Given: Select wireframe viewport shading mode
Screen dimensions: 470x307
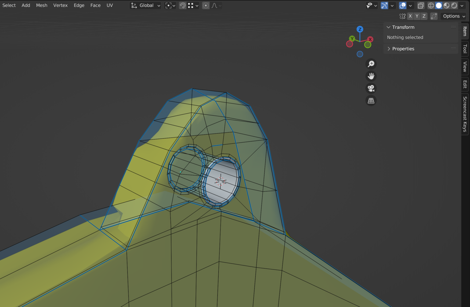Looking at the screenshot, I should (x=431, y=6).
